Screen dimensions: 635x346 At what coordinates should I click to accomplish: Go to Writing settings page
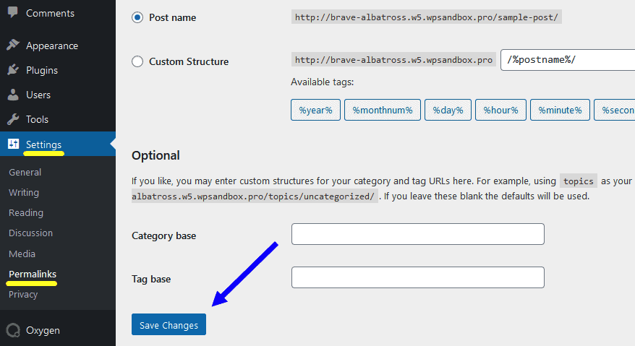coord(24,192)
